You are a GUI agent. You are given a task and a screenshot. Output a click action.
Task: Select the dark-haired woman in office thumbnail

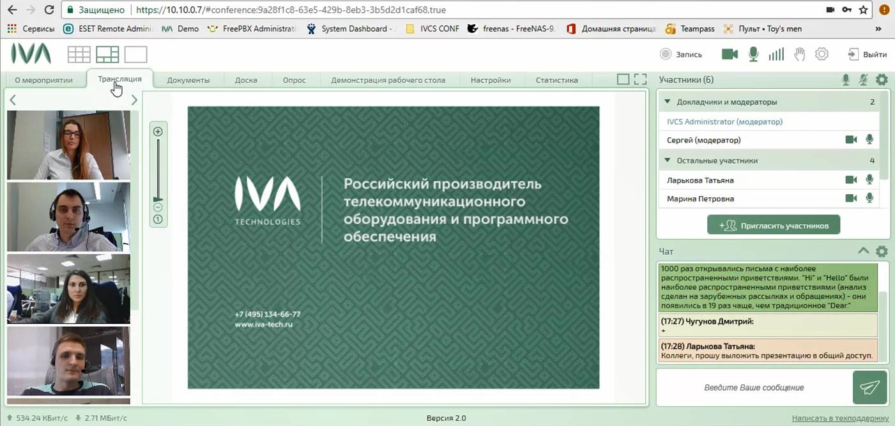[x=68, y=289]
